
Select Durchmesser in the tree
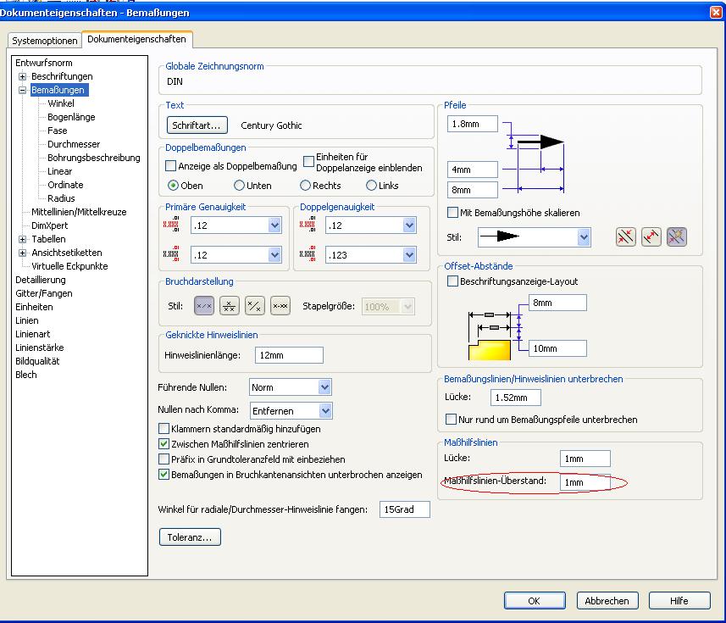74,144
